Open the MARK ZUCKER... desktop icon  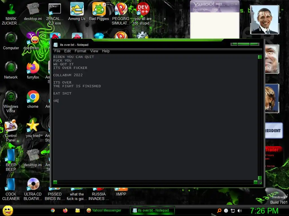[11, 14]
